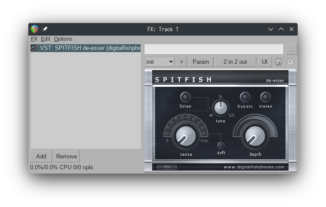Screen dimensions: 326x207
Task: Toggle the soft button
Action: (x=221, y=145)
